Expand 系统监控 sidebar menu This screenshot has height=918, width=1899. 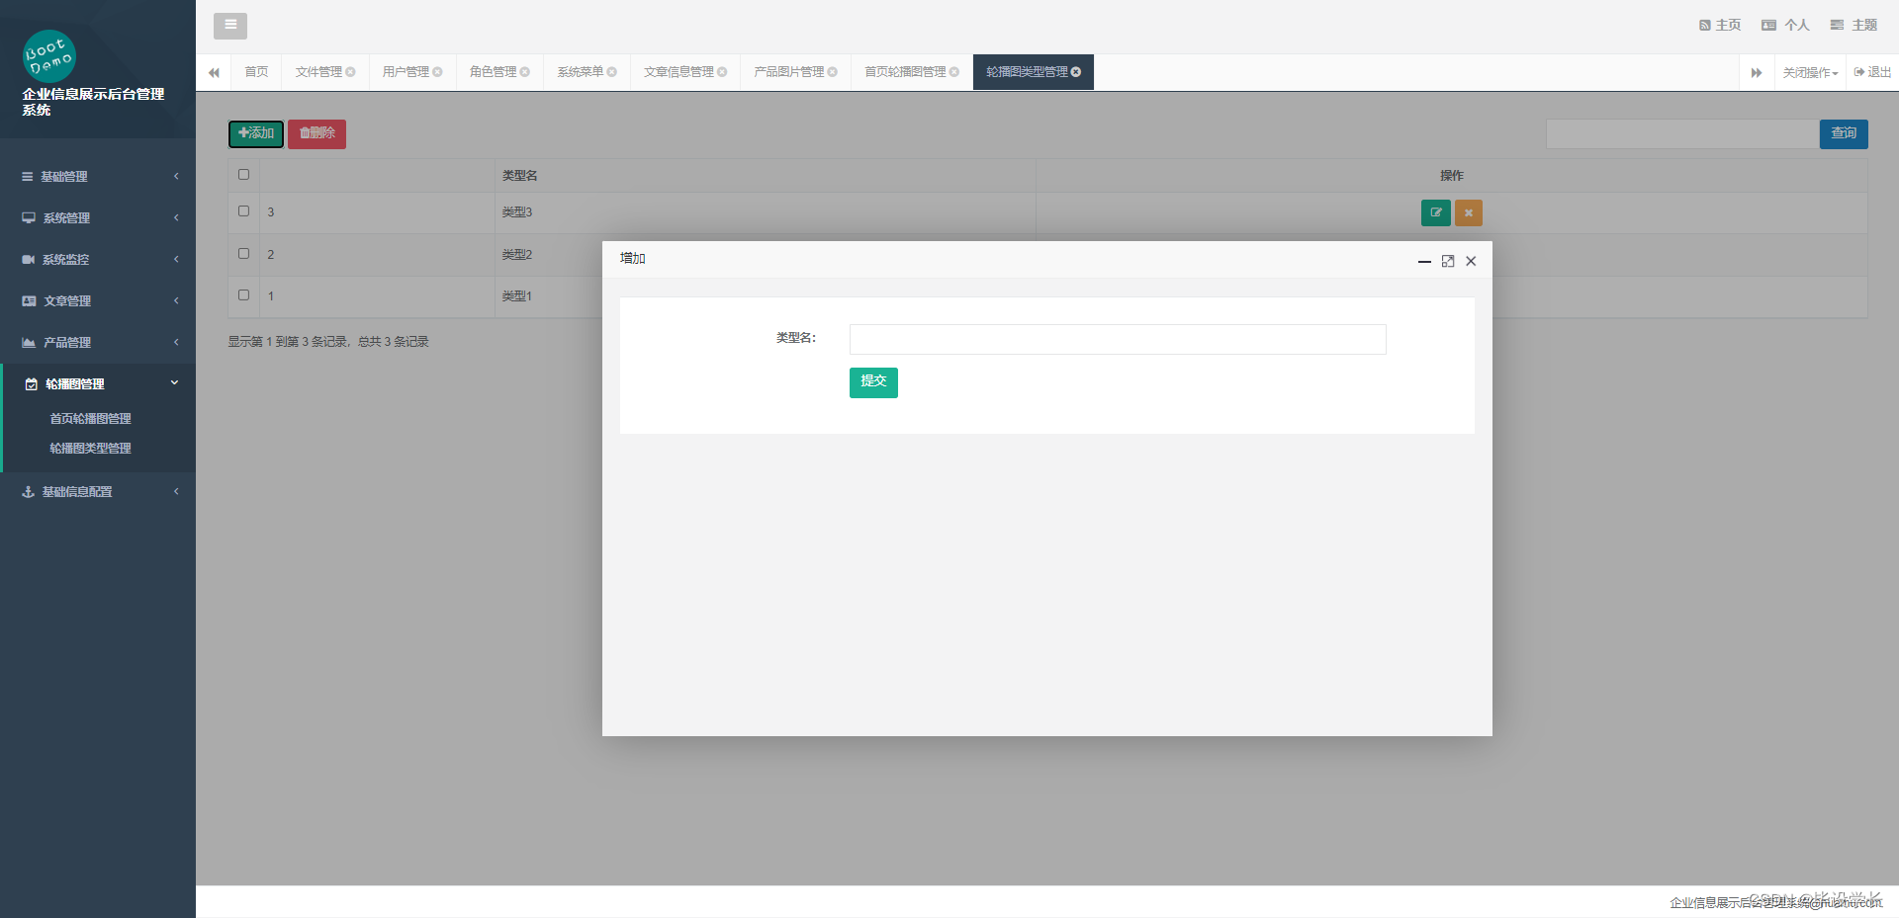98,260
